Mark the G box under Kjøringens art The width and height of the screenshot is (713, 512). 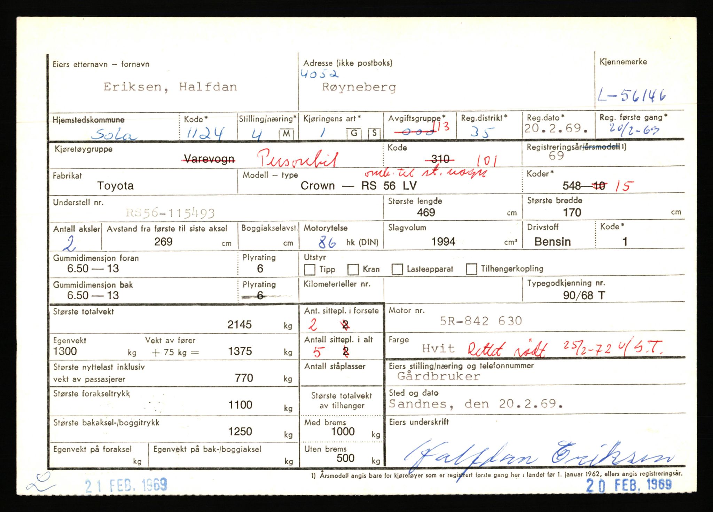click(x=354, y=133)
